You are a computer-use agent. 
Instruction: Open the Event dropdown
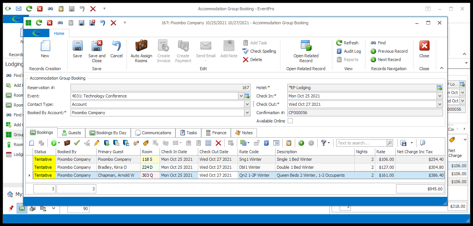(x=241, y=96)
